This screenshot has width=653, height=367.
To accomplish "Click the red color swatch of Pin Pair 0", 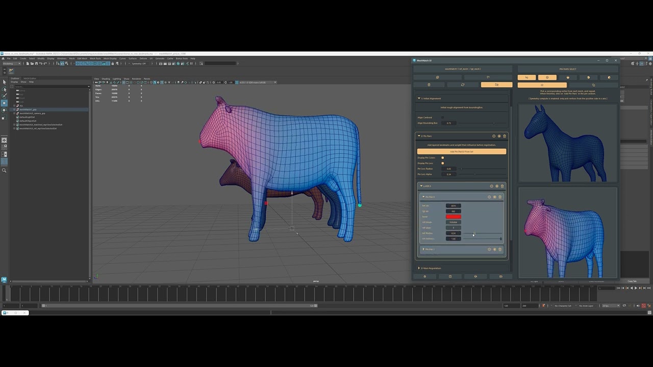I will coord(454,217).
